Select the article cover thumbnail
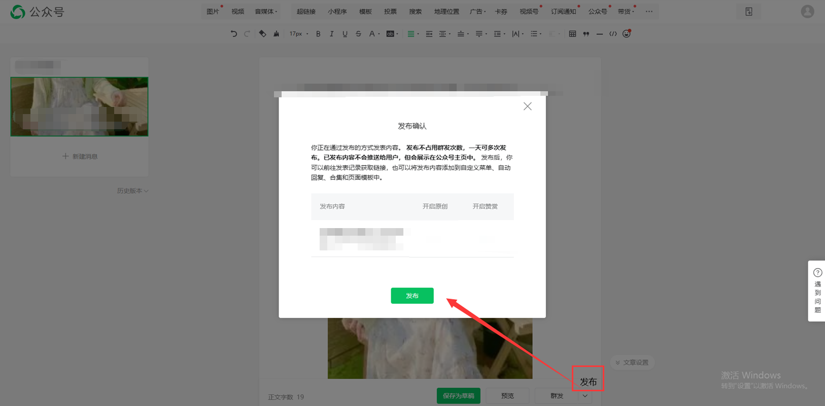This screenshot has width=825, height=406. 79,106
